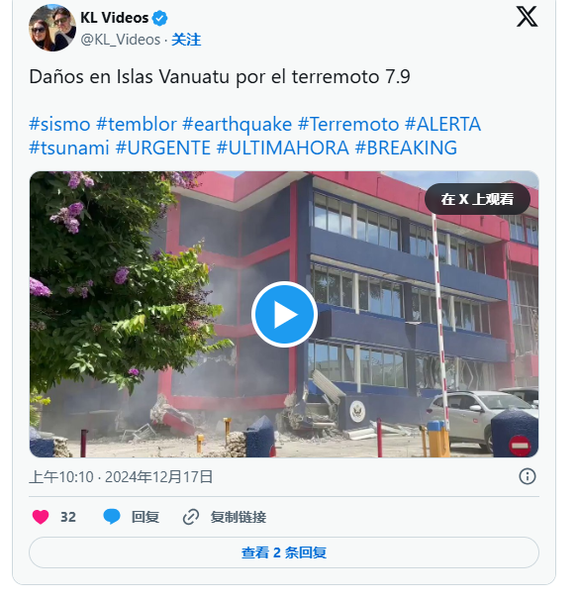
Task: Click the 复制链接 text label
Action: coord(239,517)
